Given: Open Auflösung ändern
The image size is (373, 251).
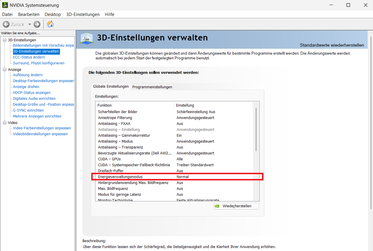Looking at the screenshot, I should [28, 75].
